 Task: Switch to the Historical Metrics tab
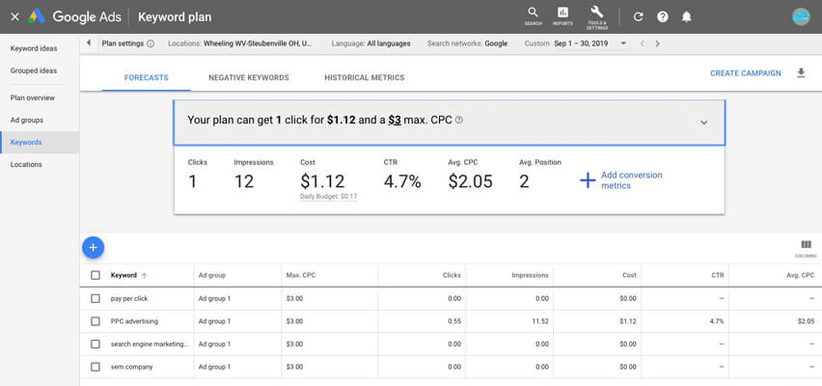click(x=364, y=77)
